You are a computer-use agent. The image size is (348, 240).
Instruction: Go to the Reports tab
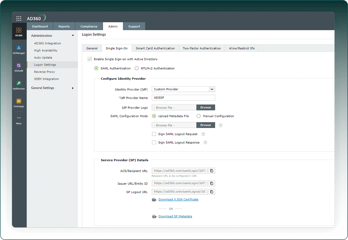click(x=64, y=26)
